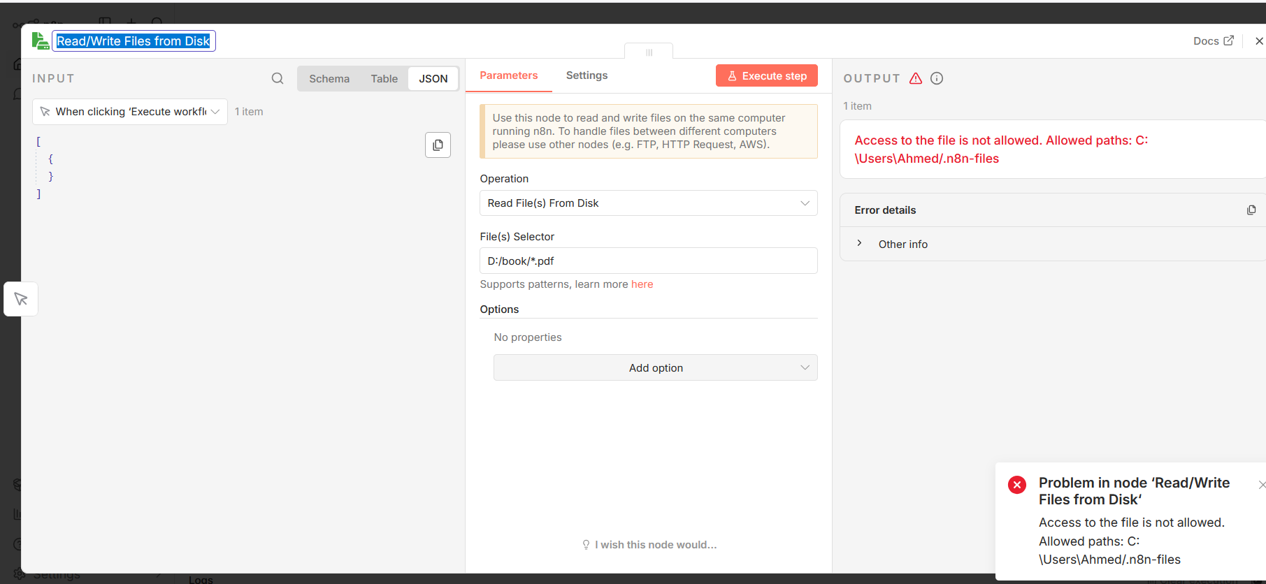Open Docs external link

[x=1213, y=41]
